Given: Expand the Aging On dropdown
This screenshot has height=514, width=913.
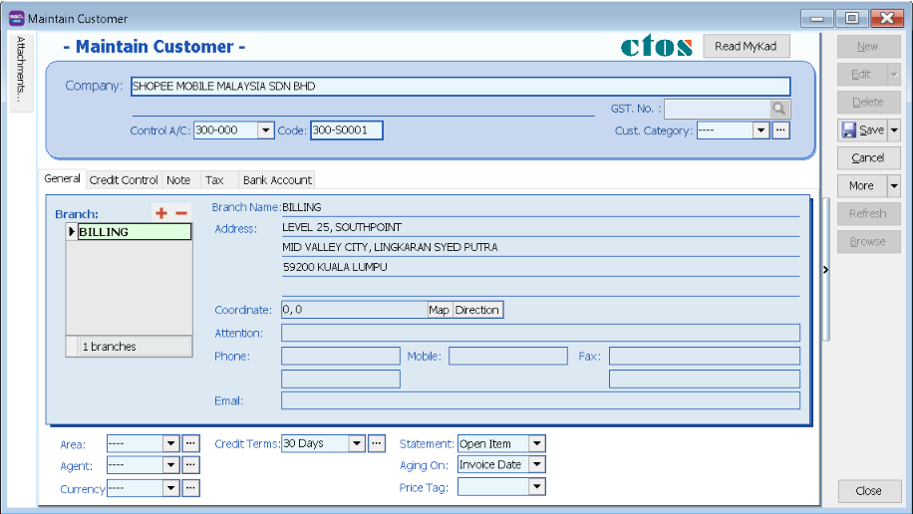Looking at the screenshot, I should (537, 465).
